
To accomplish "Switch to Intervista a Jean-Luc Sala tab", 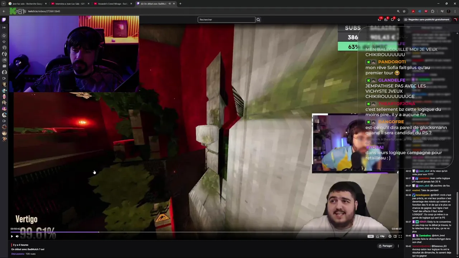I will coord(70,4).
